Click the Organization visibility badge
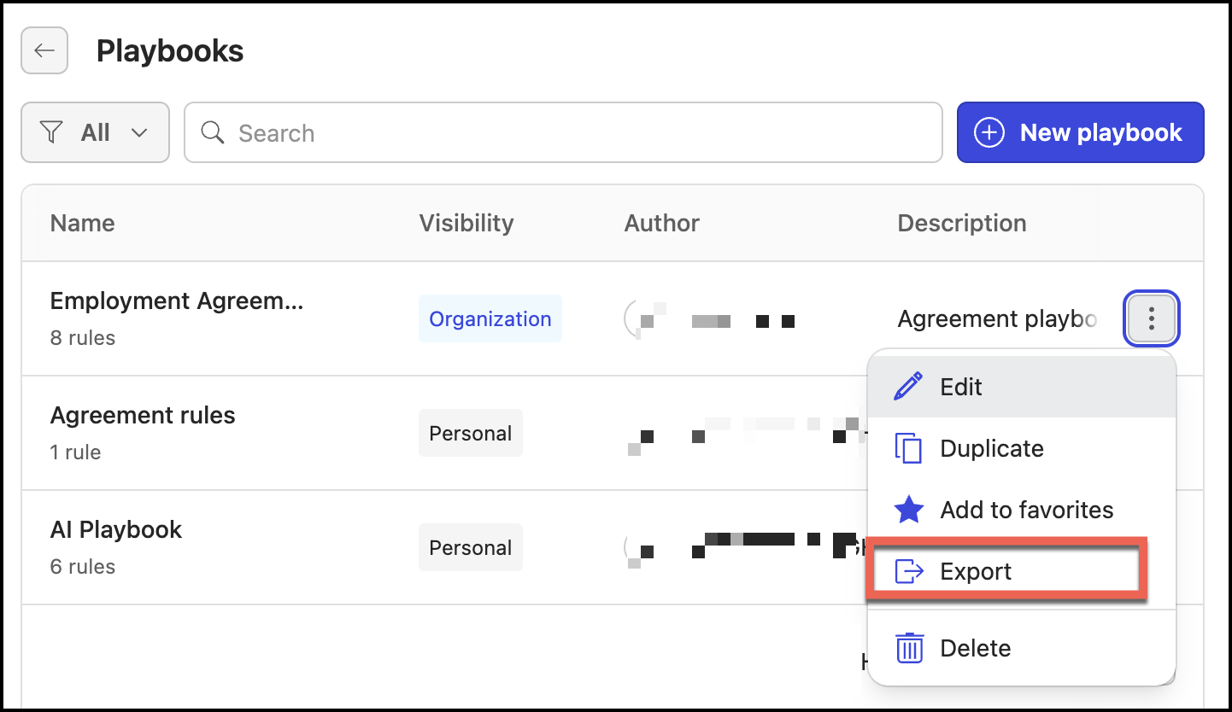The image size is (1232, 712). tap(490, 318)
